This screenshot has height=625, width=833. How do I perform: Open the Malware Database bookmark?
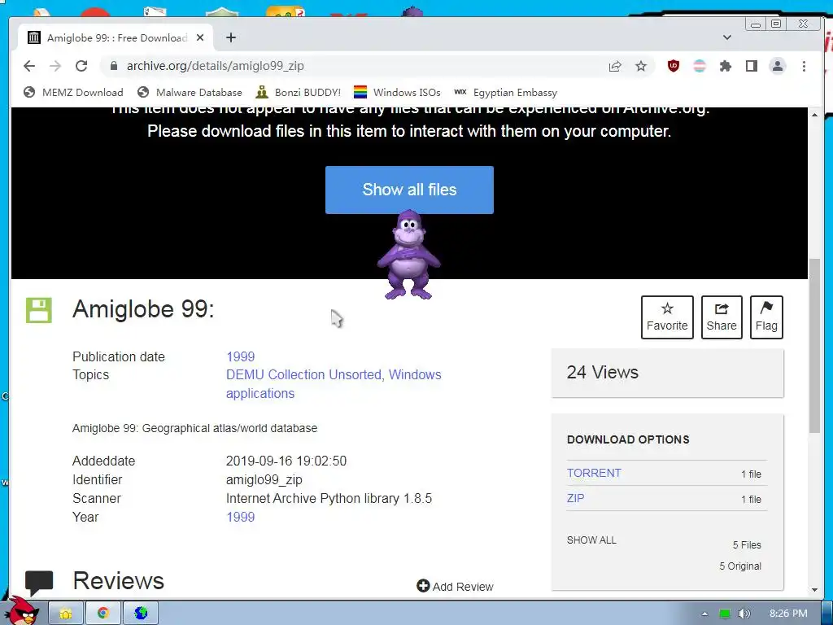tap(190, 93)
